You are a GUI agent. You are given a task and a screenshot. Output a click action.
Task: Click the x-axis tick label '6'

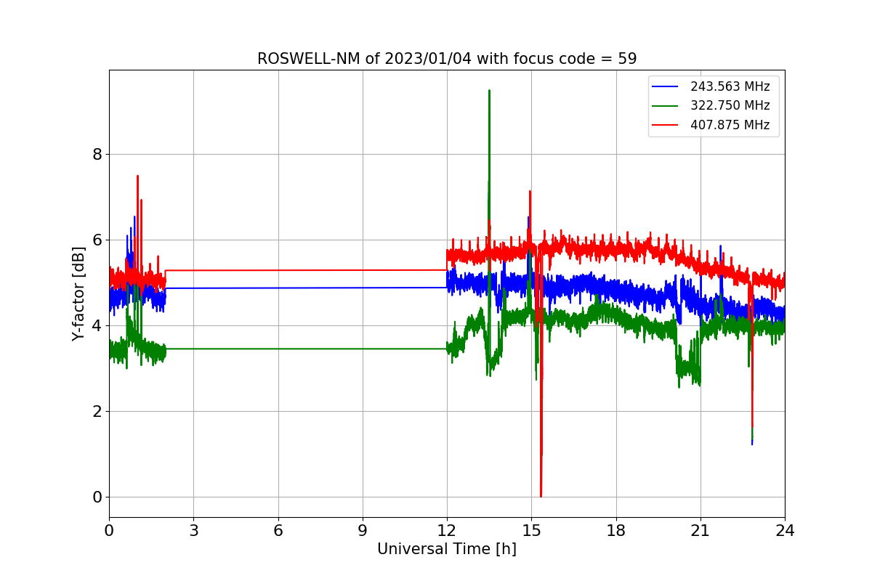(x=278, y=531)
